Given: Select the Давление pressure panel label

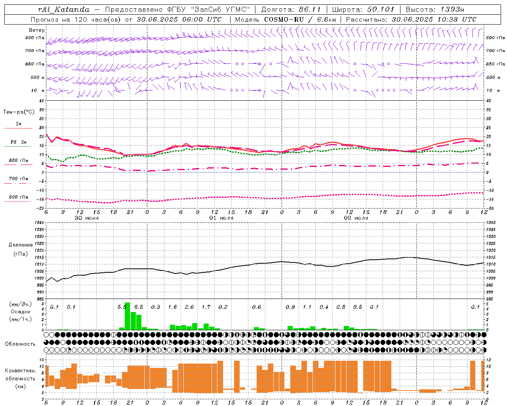Looking at the screenshot, I should [x=21, y=245].
